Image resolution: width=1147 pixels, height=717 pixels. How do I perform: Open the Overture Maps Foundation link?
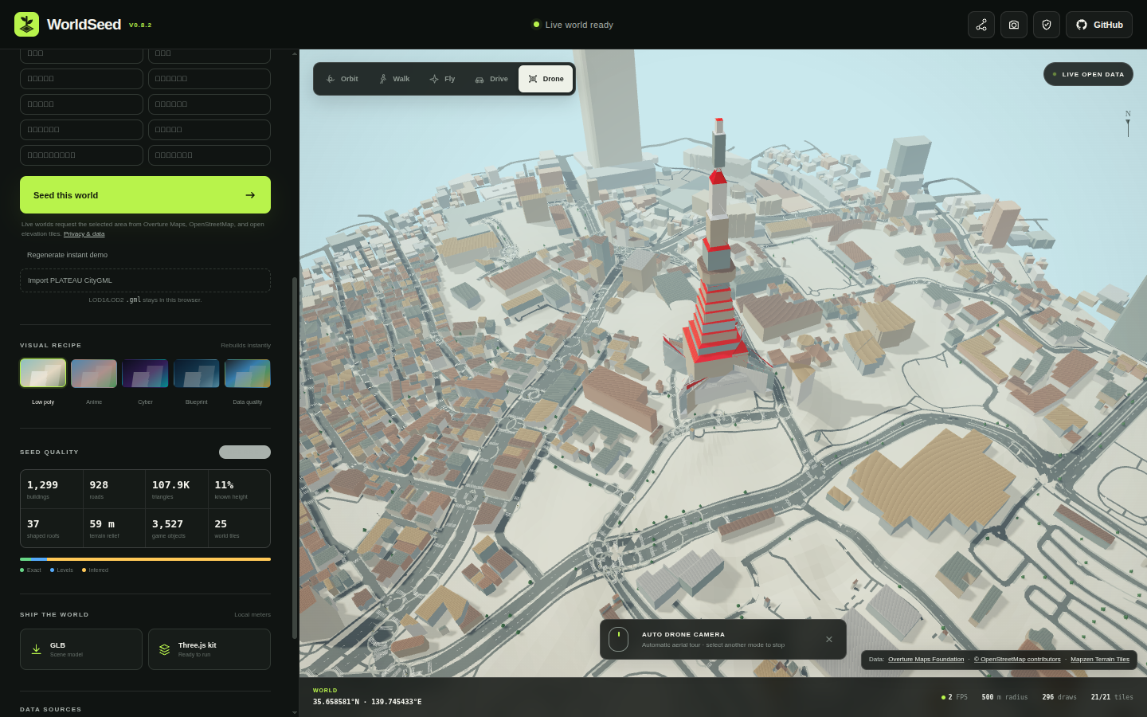click(926, 660)
